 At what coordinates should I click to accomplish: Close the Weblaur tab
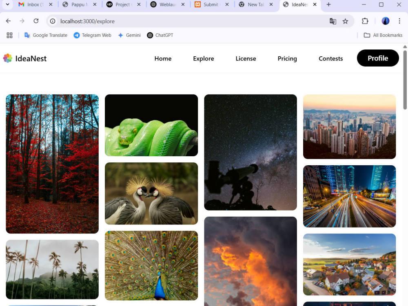point(183,4)
